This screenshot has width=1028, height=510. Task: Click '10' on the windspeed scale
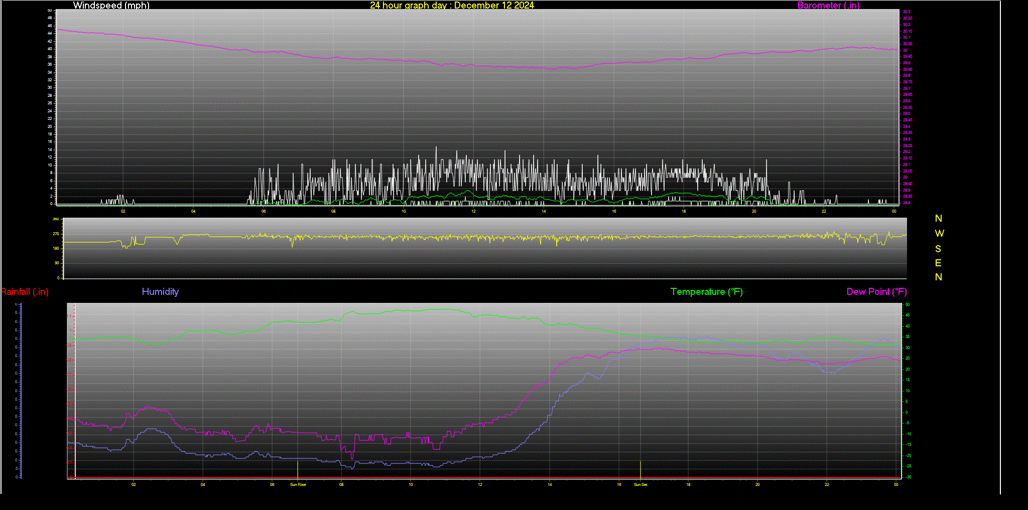50,165
